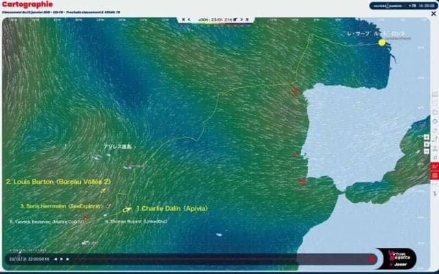The width and height of the screenshot is (439, 274).
Task: Click the yellow Les Sables-d'Olonne finish marker
Action: pyautogui.click(x=382, y=42)
